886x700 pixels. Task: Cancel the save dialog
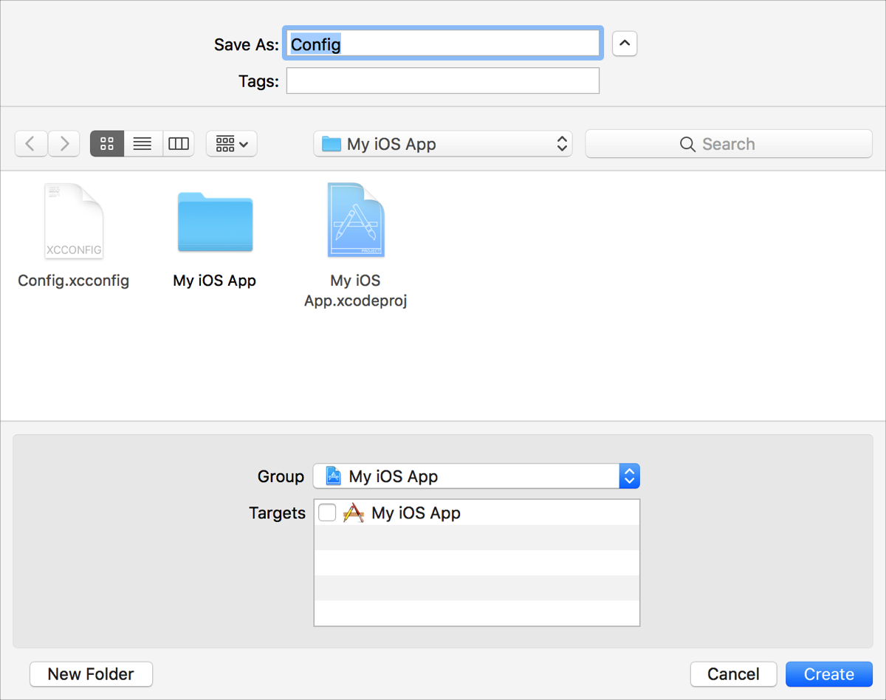click(733, 674)
